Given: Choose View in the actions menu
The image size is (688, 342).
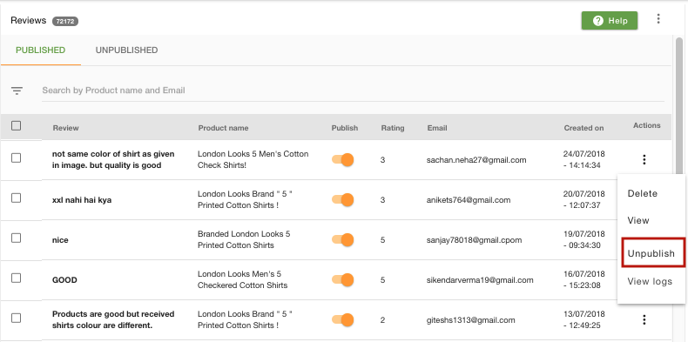Looking at the screenshot, I should (x=638, y=220).
